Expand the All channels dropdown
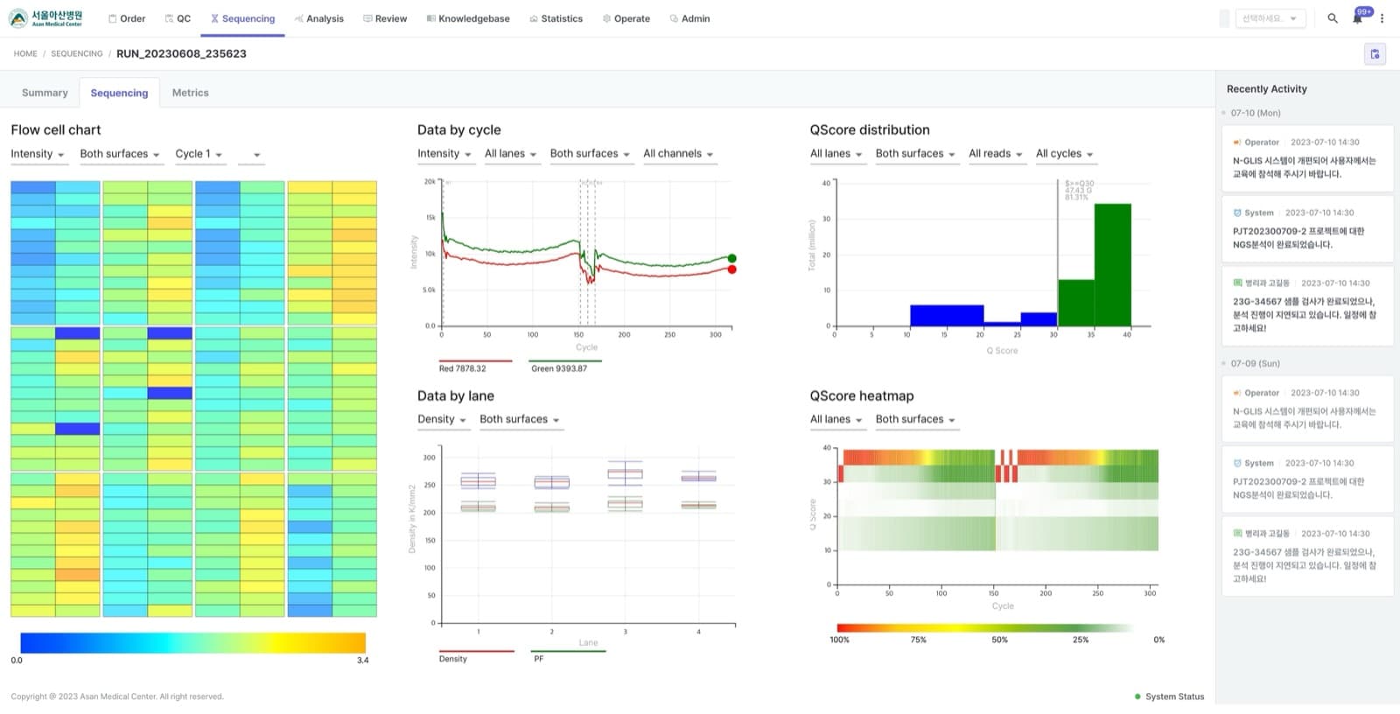The image size is (1400, 714). [x=678, y=154]
